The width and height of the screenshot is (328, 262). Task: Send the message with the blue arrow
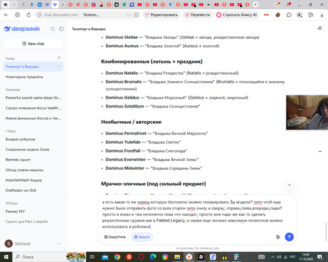pyautogui.click(x=289, y=237)
